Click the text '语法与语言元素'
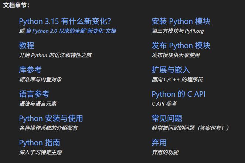This screenshot has width=245, height=163. pos(38,104)
